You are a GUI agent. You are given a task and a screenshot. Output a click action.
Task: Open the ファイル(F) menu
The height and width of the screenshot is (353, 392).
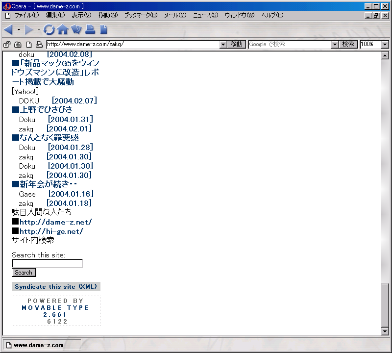point(27,15)
